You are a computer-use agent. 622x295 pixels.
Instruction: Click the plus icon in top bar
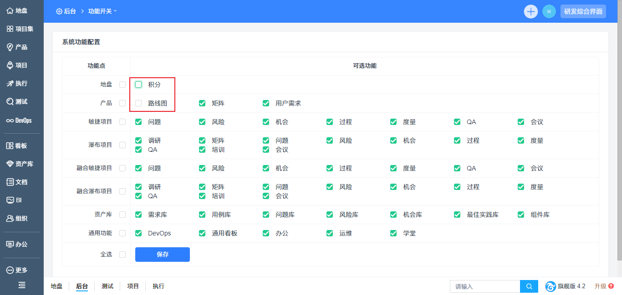coord(531,11)
